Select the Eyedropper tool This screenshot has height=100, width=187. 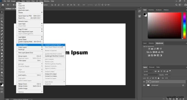point(2,31)
